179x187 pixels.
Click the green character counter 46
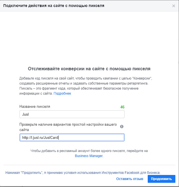(122, 107)
